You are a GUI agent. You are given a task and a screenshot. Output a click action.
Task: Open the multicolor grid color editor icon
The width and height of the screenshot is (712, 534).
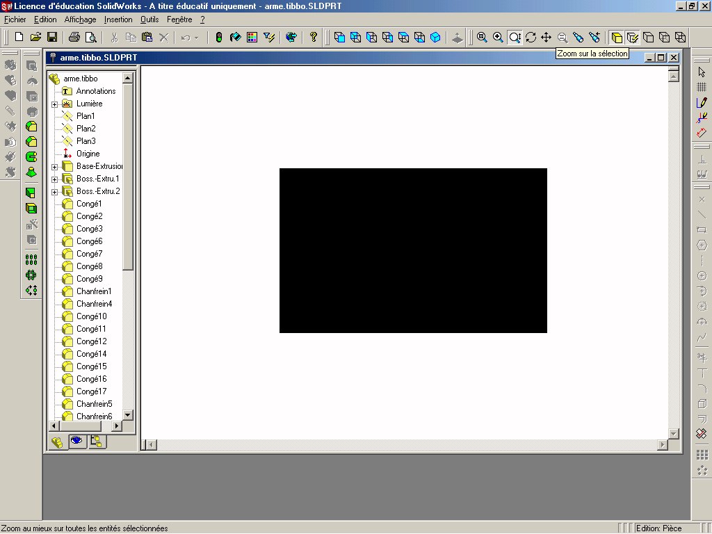252,37
